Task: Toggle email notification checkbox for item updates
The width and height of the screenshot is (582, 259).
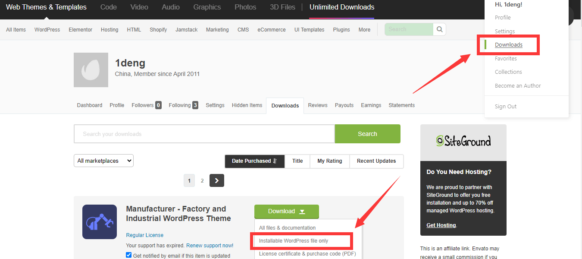Action: coord(128,255)
